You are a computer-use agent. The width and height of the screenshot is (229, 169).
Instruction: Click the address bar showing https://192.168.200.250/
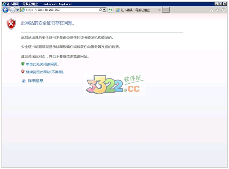tap(64, 10)
